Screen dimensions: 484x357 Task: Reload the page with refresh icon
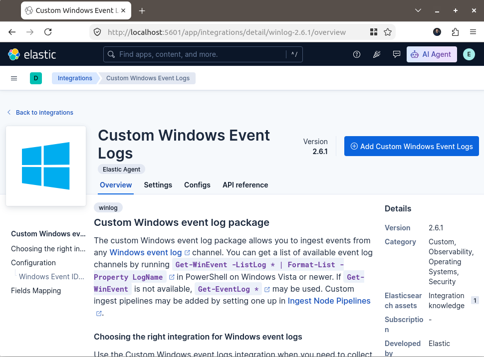pos(48,32)
